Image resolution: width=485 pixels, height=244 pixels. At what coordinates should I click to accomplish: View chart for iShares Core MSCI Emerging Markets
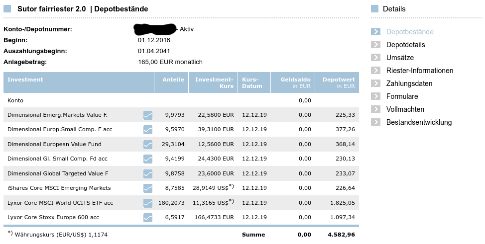(x=148, y=188)
